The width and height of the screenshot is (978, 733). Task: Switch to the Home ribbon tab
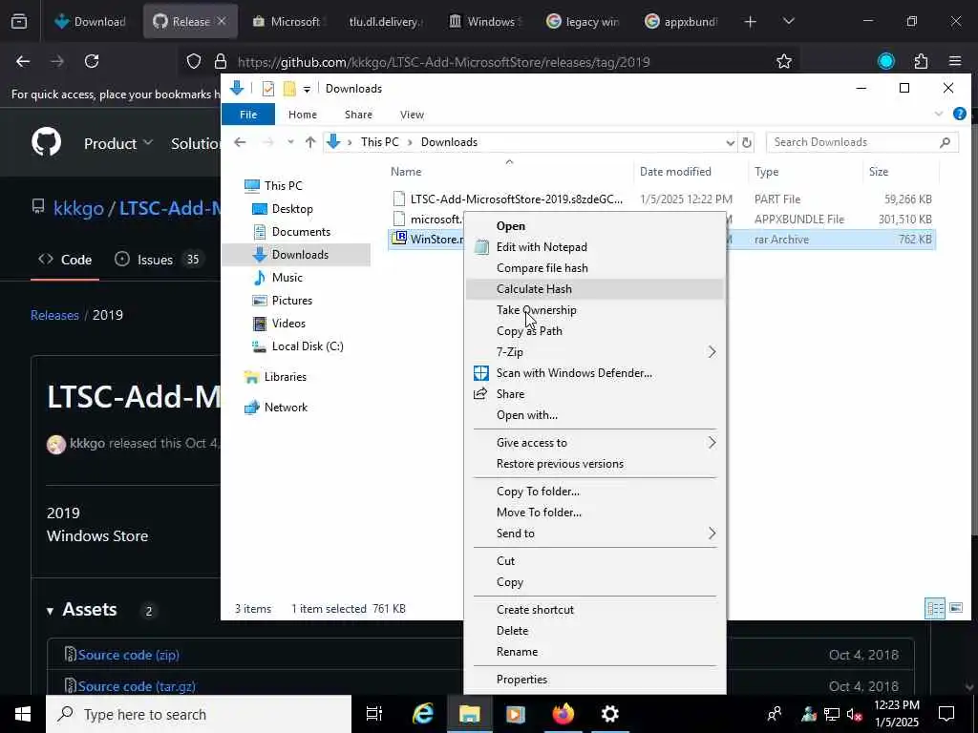point(303,115)
